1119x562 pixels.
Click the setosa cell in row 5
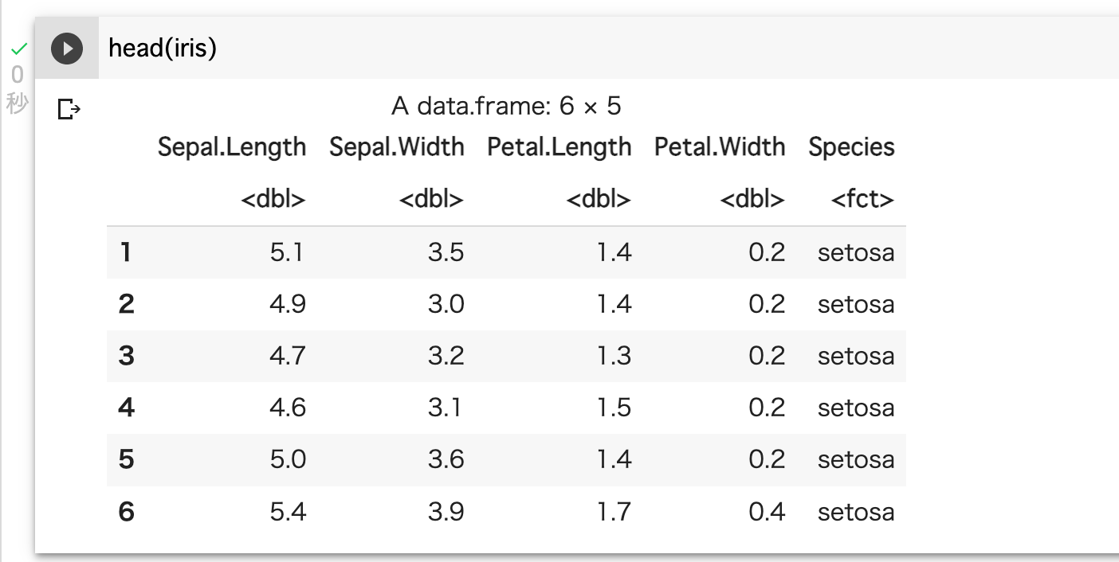856,459
